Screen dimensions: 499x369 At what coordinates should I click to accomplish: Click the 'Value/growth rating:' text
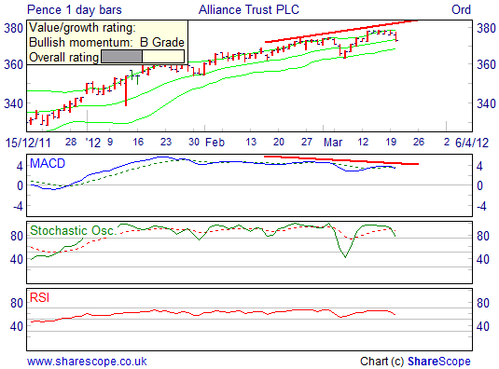point(82,28)
